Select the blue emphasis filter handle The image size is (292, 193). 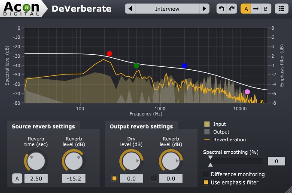(x=185, y=66)
